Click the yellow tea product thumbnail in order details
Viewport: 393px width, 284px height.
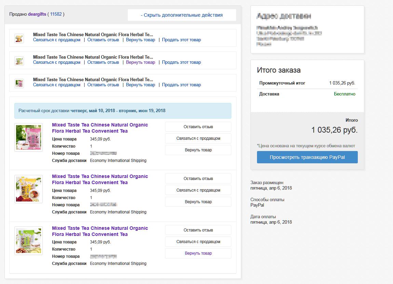(29, 189)
